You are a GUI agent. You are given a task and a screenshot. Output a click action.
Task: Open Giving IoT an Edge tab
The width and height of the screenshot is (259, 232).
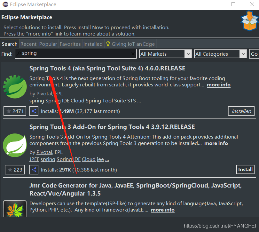click(x=130, y=44)
